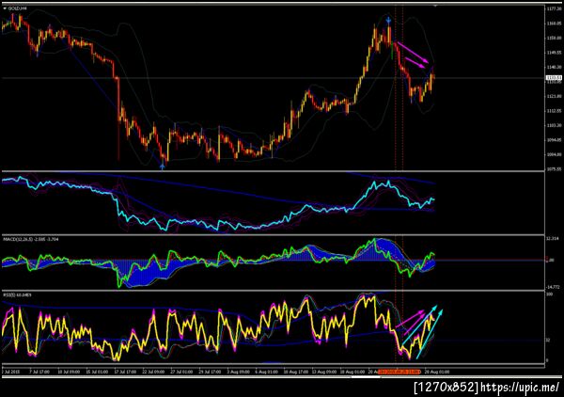Click the 1103 price level on axis
The height and width of the screenshot is (397, 564).
coord(554,125)
